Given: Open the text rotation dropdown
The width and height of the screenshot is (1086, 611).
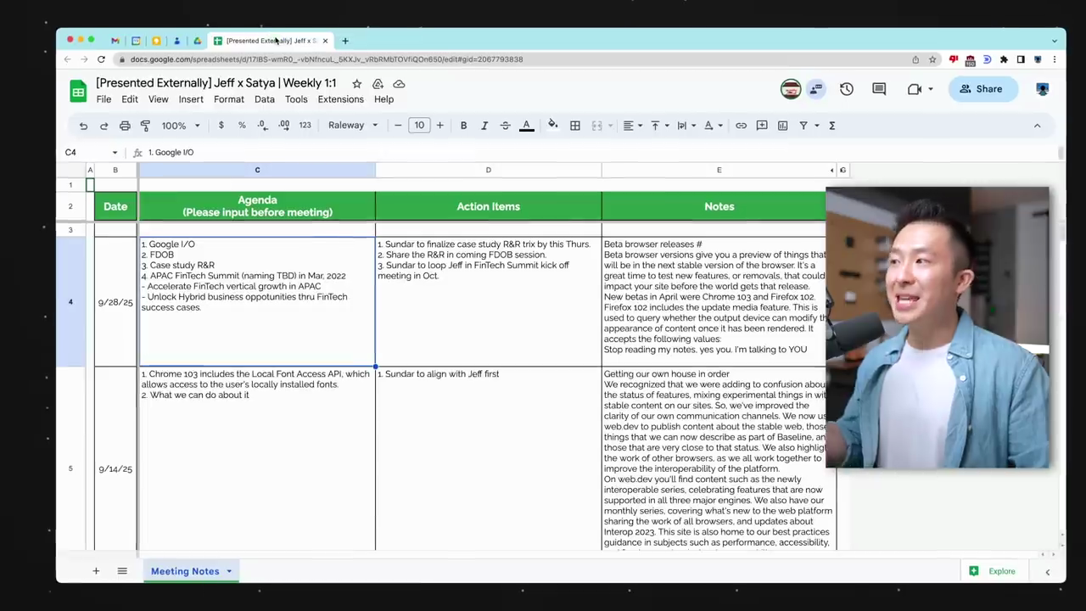Looking at the screenshot, I should click(713, 126).
